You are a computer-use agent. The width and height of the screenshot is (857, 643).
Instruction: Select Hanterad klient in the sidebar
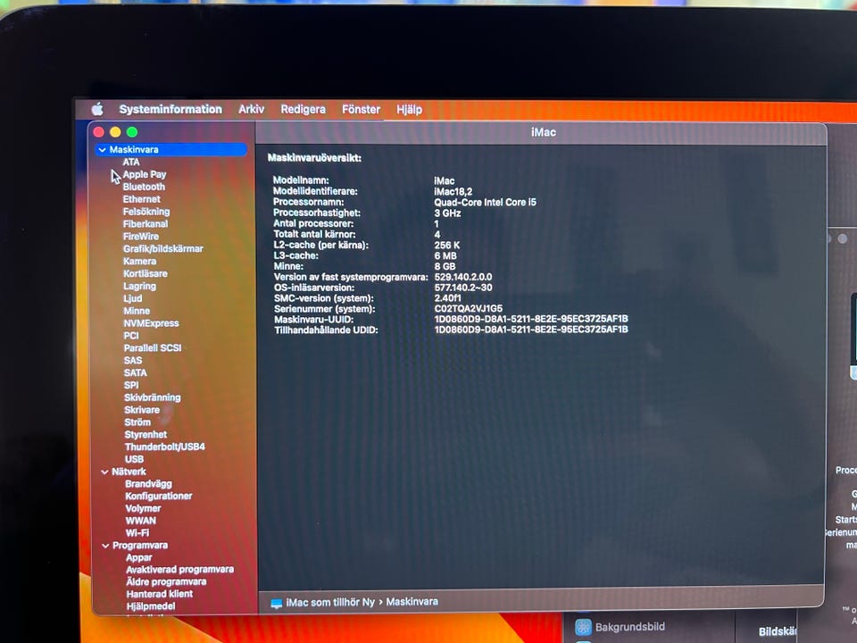point(160,594)
